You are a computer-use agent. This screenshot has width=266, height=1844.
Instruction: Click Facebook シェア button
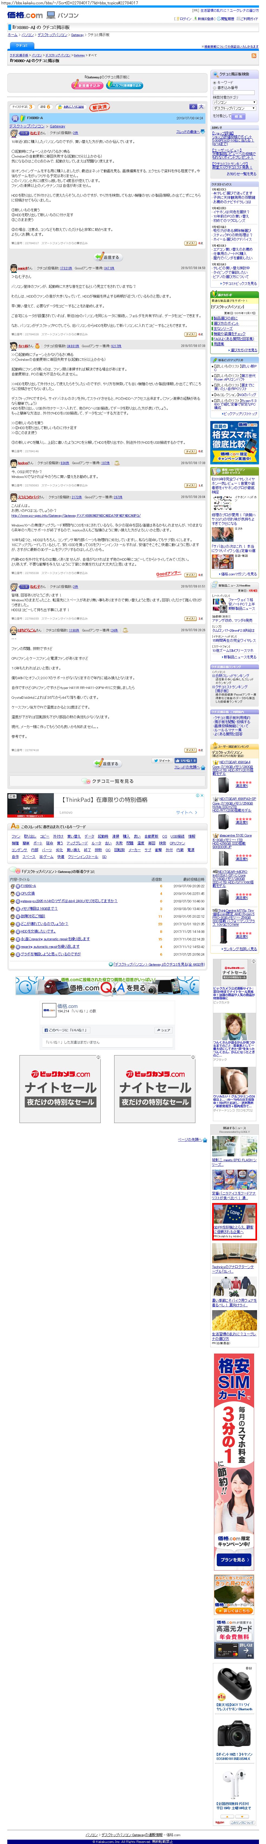(x=164, y=1030)
